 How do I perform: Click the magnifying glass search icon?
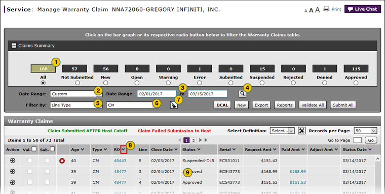(x=242, y=94)
